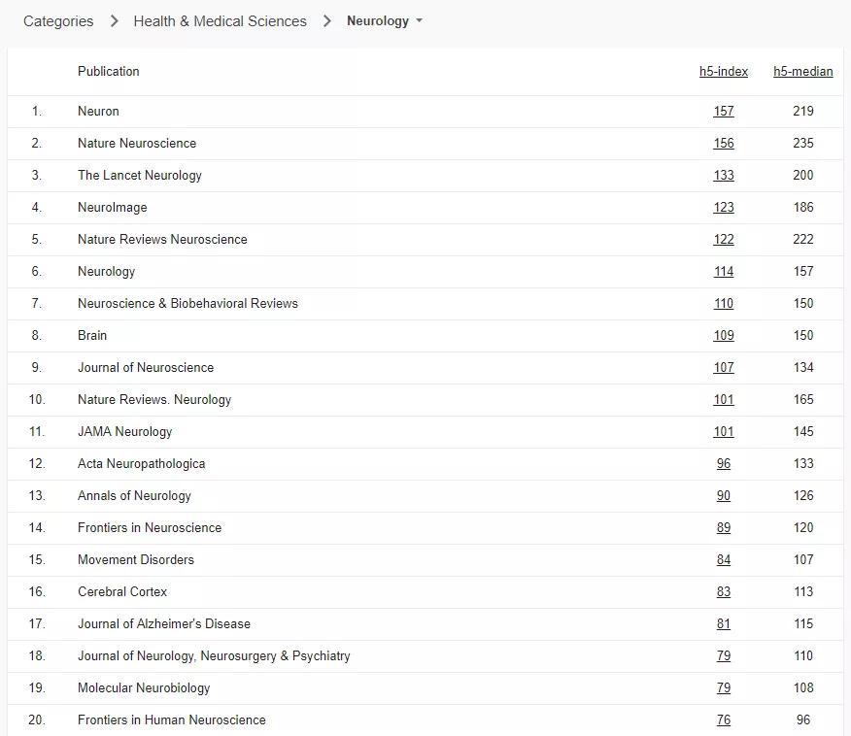The height and width of the screenshot is (736, 851).
Task: Open NeuroImage h5-index 123
Action: pyautogui.click(x=724, y=207)
